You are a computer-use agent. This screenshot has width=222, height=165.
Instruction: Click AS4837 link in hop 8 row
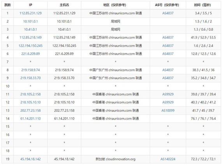(168, 70)
